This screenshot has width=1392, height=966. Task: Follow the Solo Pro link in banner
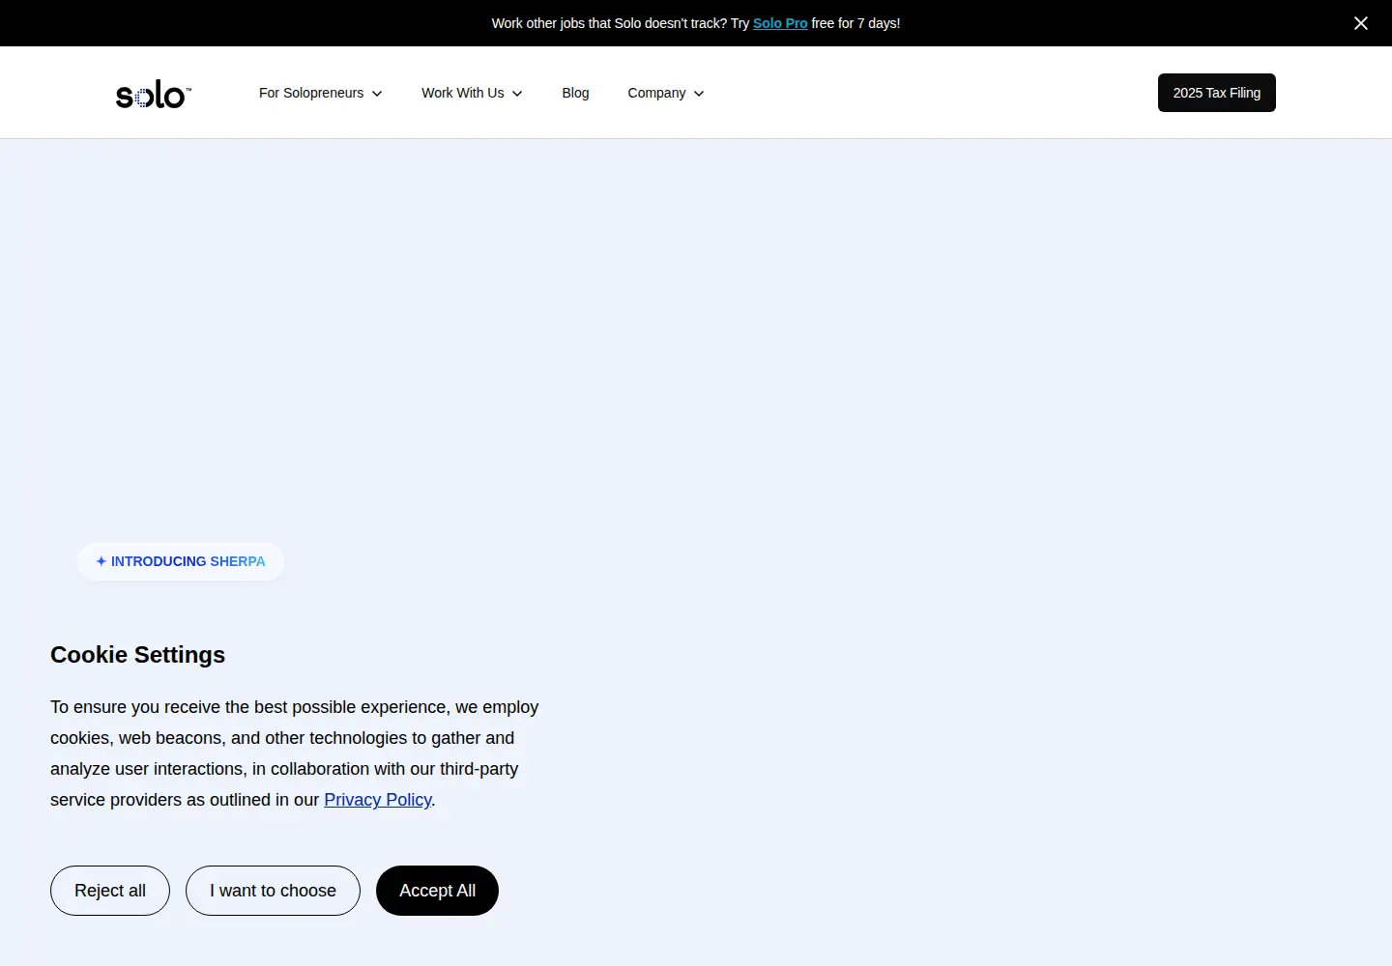click(780, 23)
